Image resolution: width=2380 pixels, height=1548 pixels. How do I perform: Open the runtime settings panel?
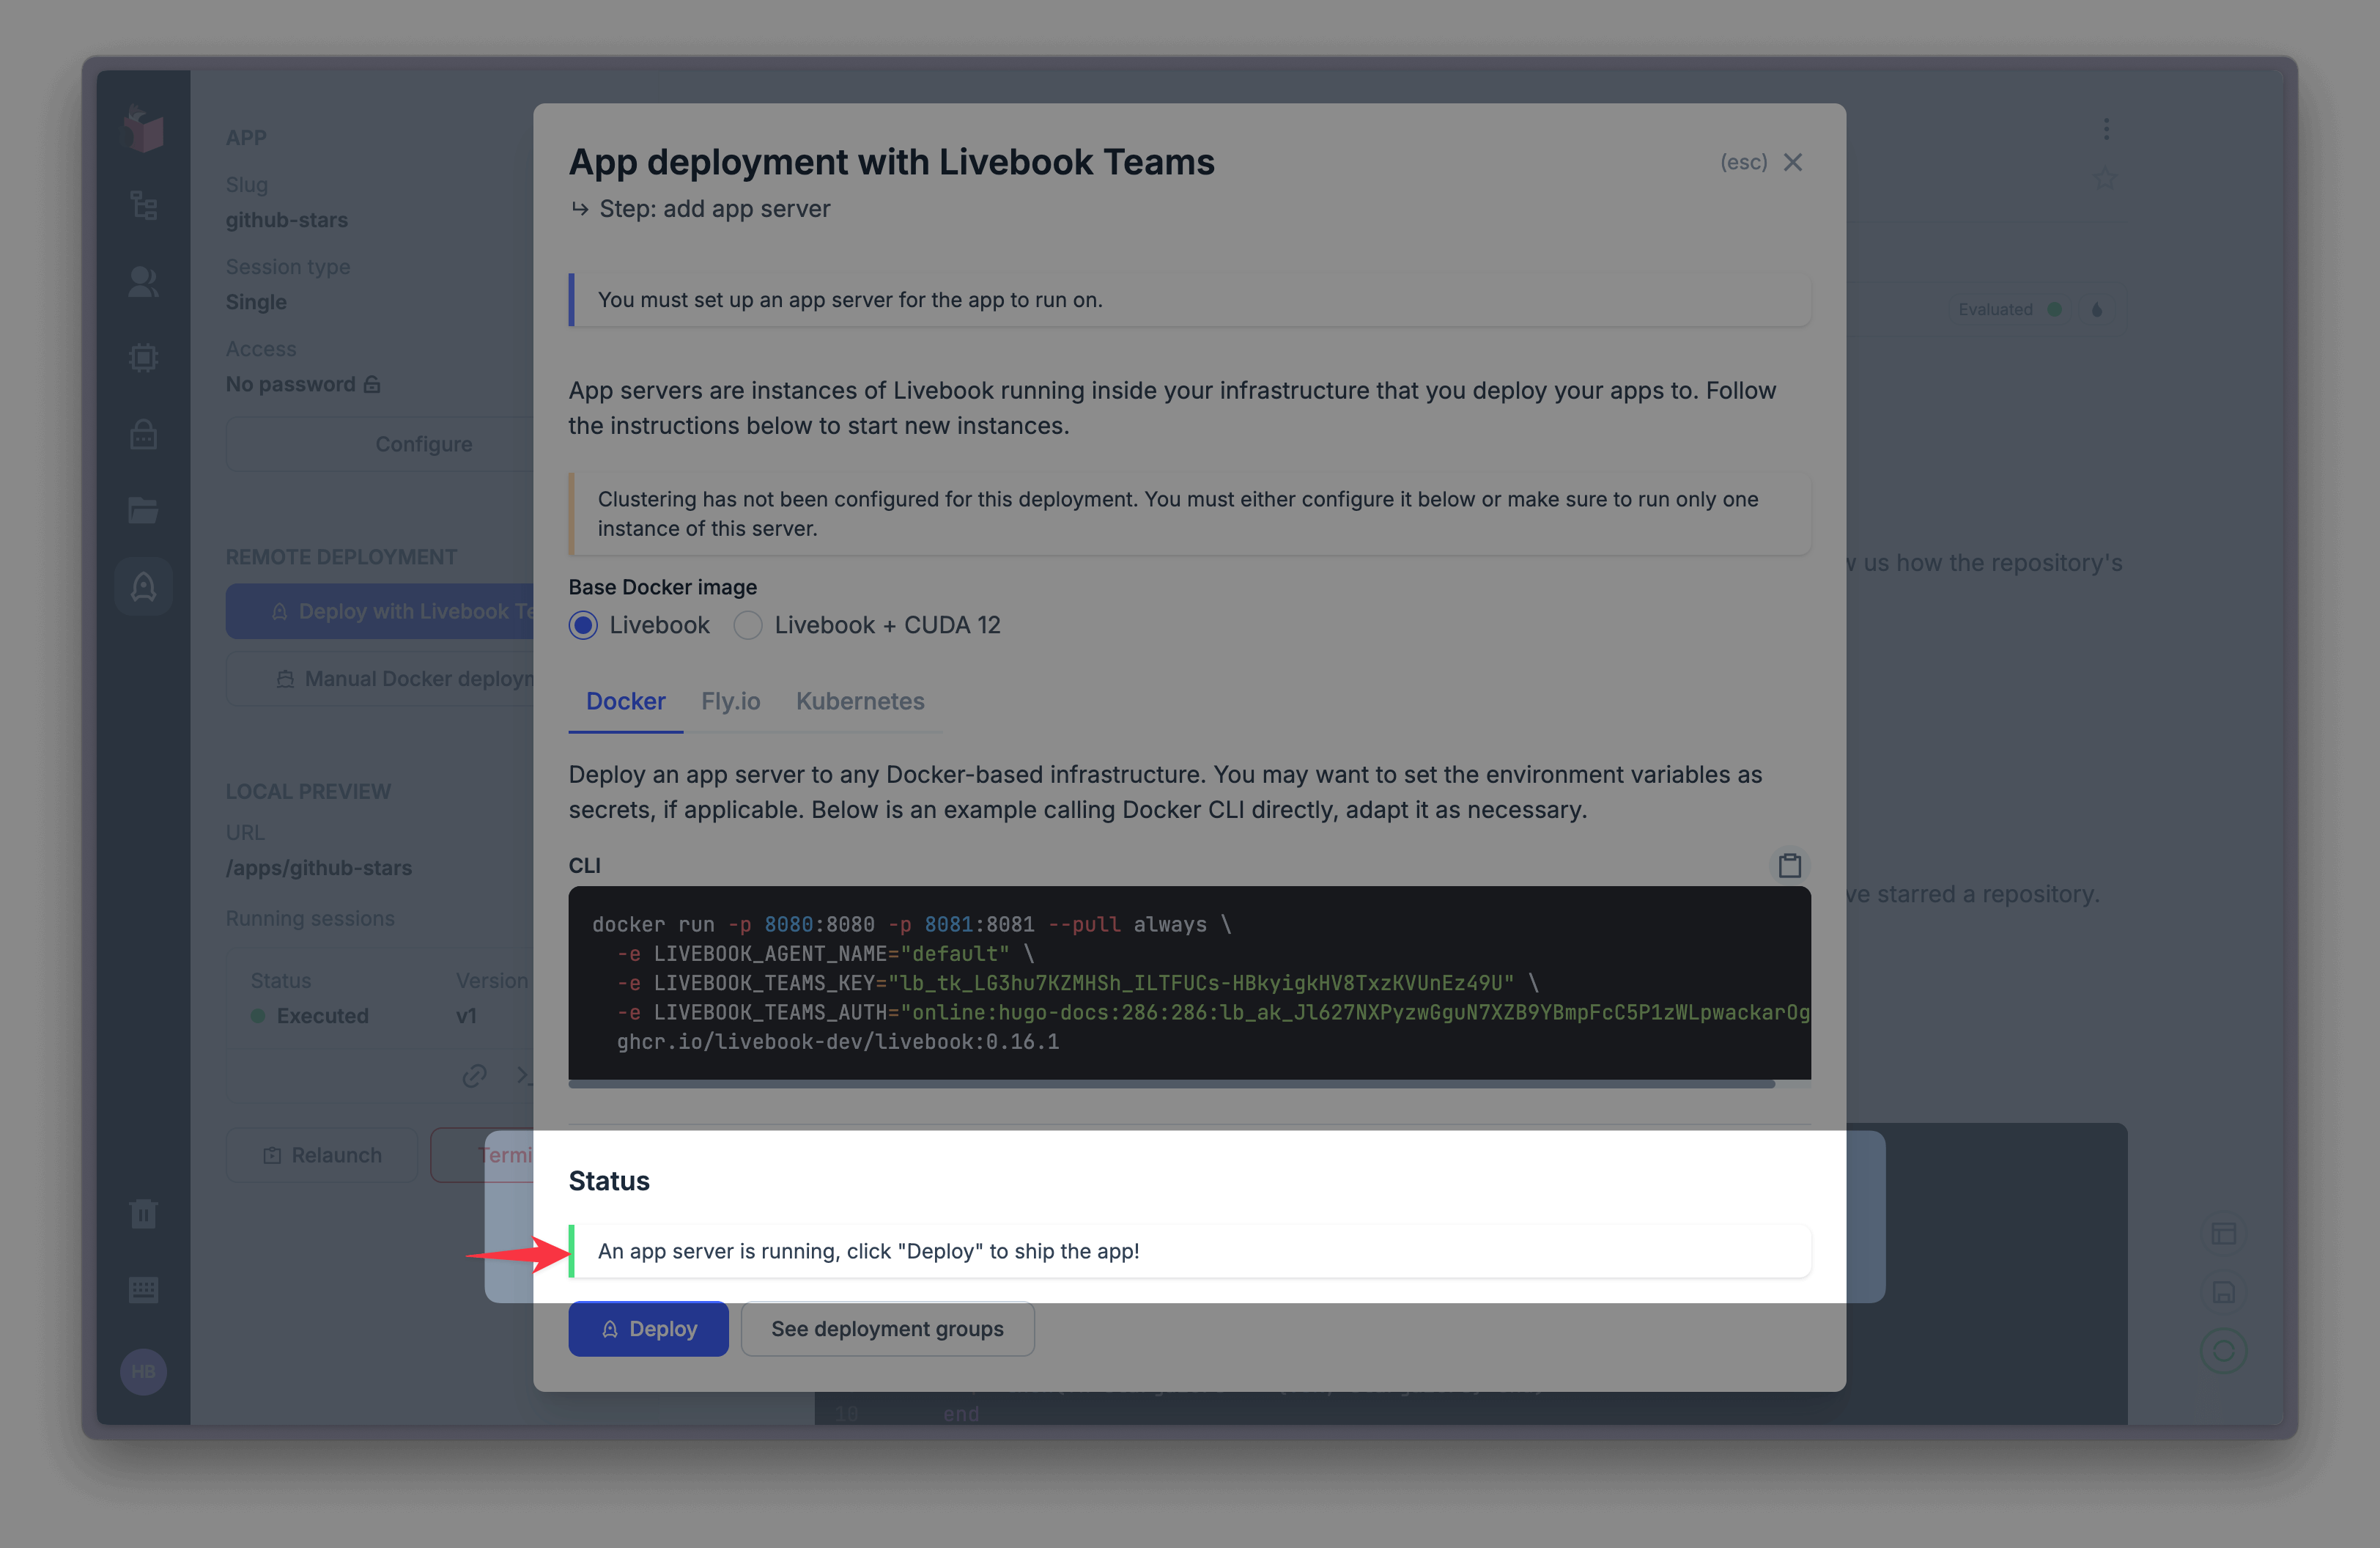(143, 357)
